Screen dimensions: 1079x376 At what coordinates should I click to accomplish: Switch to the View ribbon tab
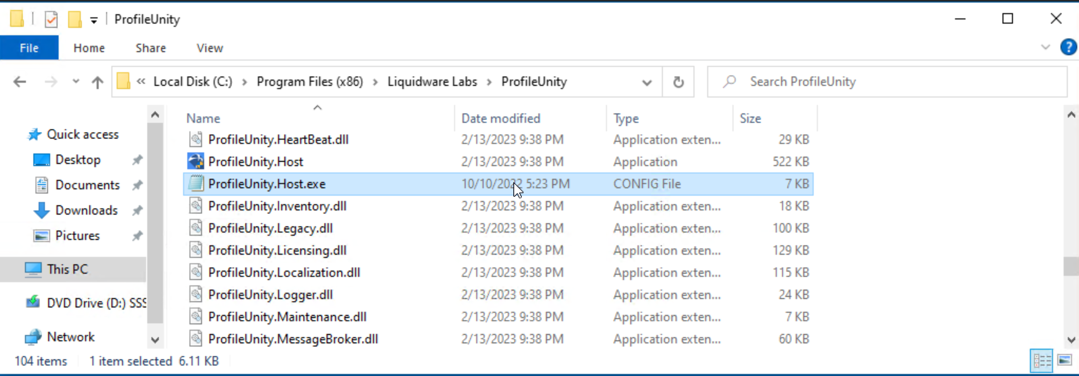point(210,48)
